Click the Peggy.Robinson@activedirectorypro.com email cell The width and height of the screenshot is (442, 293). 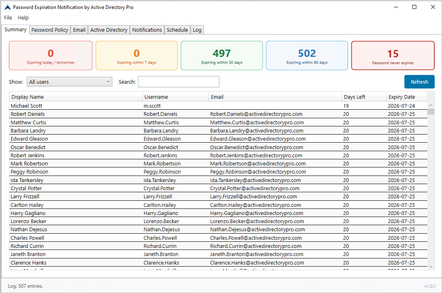pyautogui.click(x=258, y=171)
